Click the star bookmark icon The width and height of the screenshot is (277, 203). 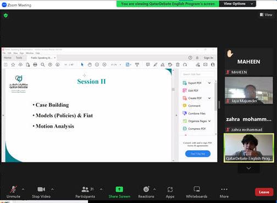pyautogui.click(x=13, y=64)
